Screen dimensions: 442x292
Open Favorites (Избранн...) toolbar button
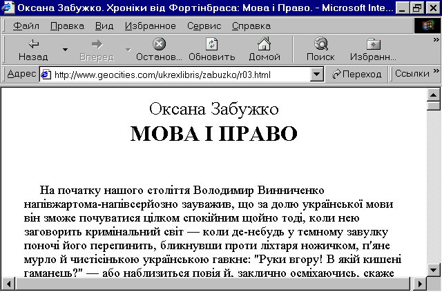pyautogui.click(x=373, y=43)
